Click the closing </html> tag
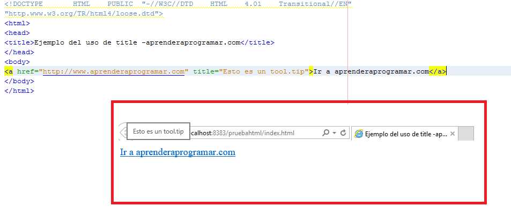This screenshot has width=511, height=213. click(x=19, y=91)
